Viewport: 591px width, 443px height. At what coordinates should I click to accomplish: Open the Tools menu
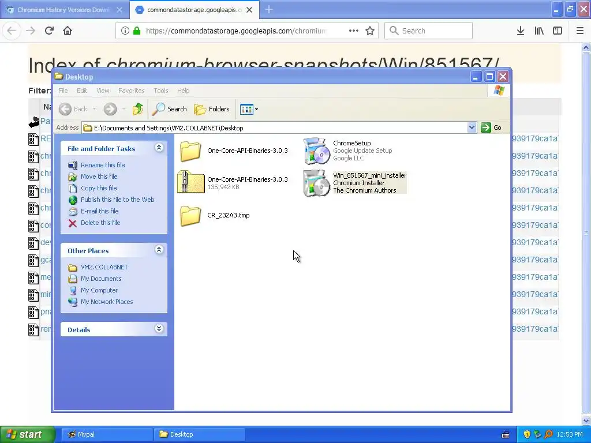pyautogui.click(x=161, y=91)
